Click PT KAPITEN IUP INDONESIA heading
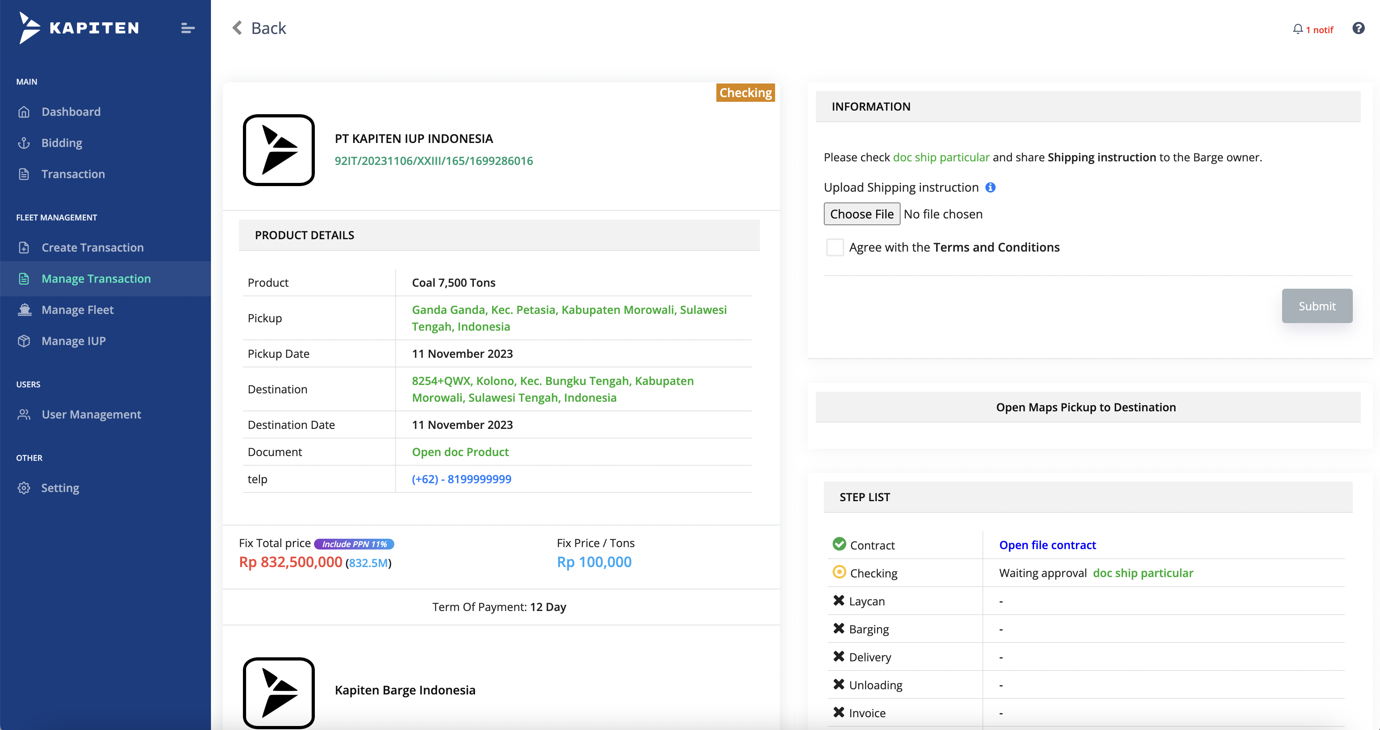 point(414,139)
